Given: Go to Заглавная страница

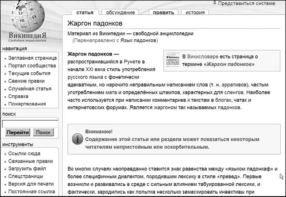Looking at the screenshot, I should (32, 58).
